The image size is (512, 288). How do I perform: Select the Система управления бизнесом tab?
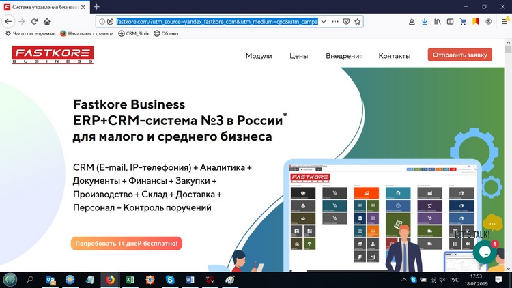point(45,7)
